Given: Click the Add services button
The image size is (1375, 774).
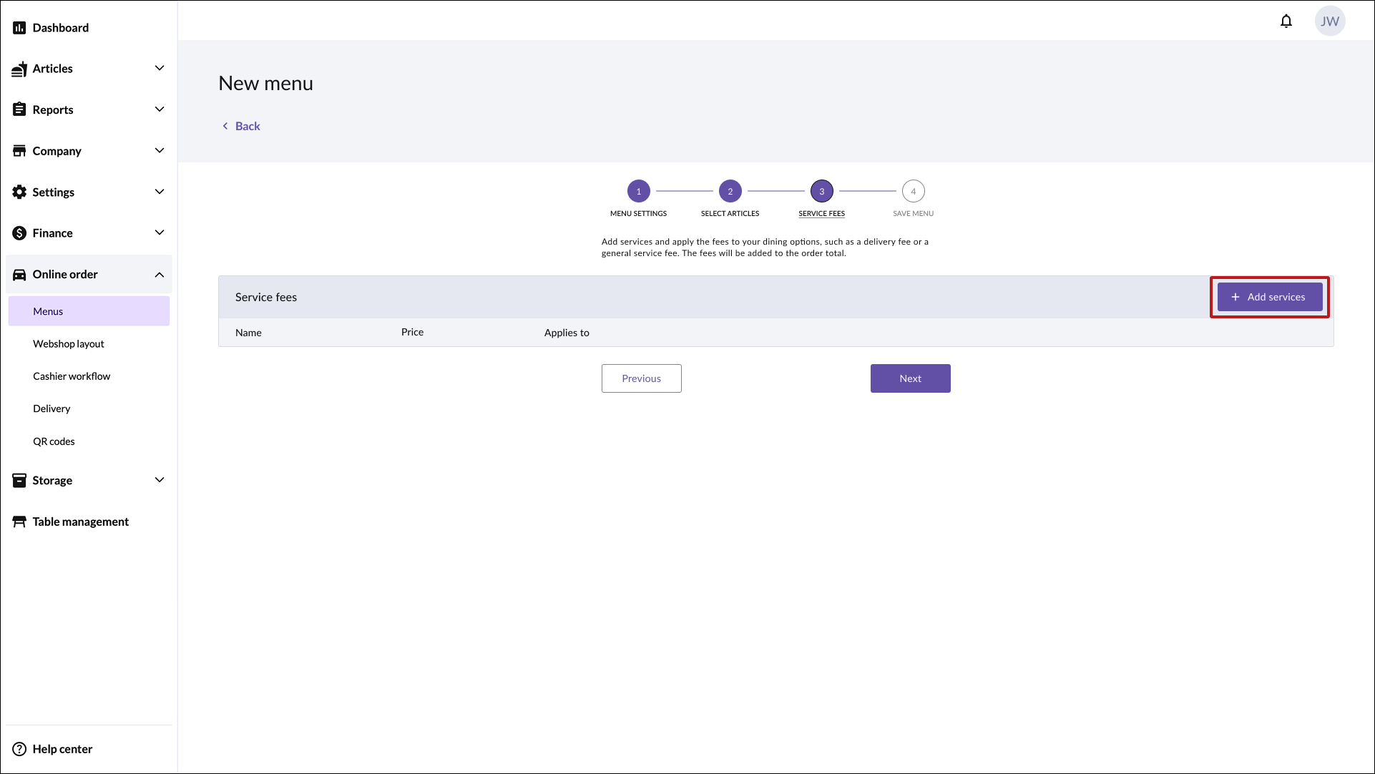Looking at the screenshot, I should (x=1269, y=297).
